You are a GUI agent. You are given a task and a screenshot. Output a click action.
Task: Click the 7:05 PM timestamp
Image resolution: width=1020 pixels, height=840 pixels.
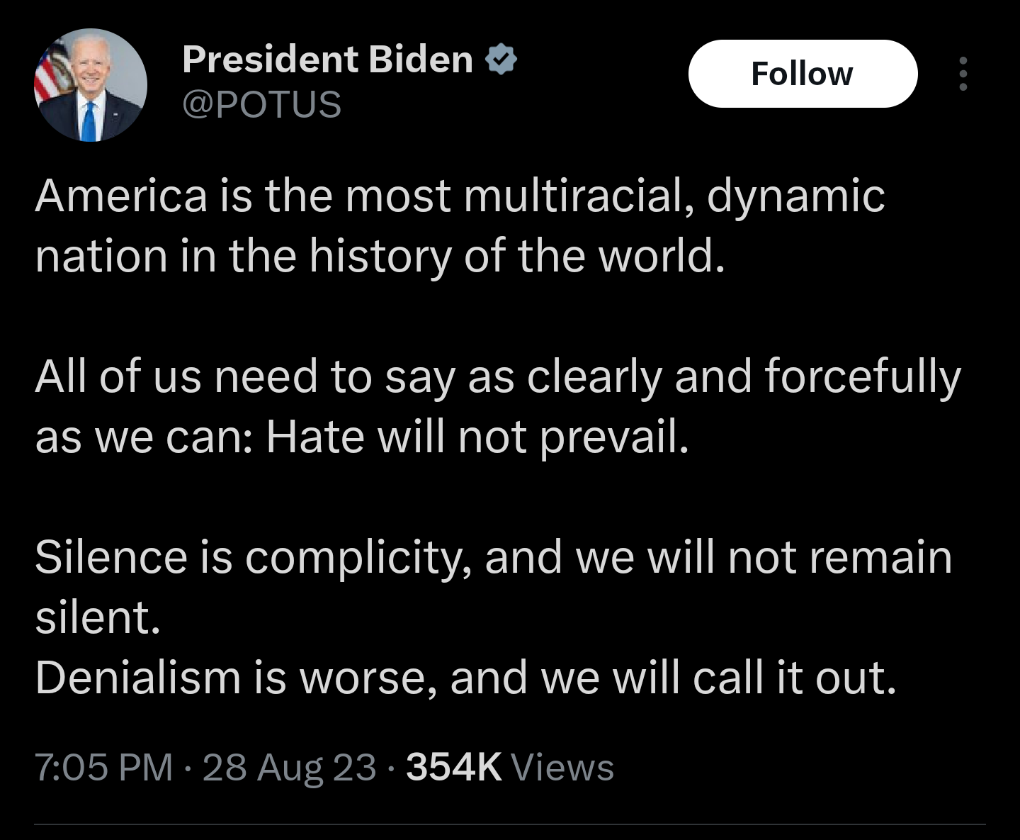coord(103,767)
